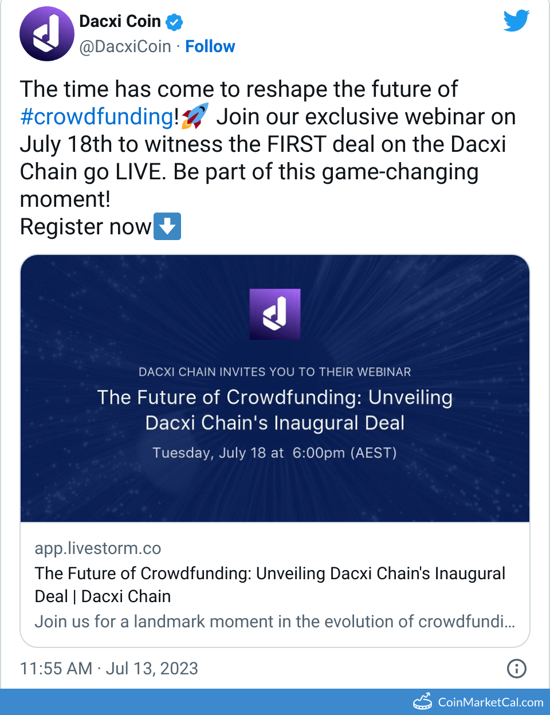Click the Dacxi Coin profile avatar

(x=47, y=34)
